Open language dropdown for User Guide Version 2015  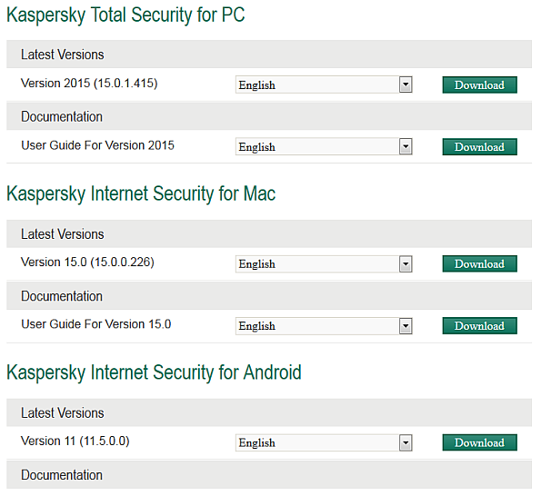(324, 147)
